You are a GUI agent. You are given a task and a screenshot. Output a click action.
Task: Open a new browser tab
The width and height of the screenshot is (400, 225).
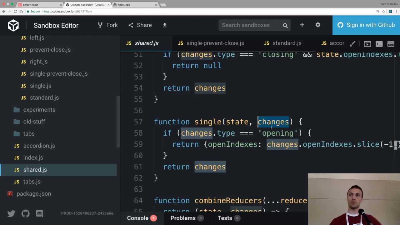[x=163, y=5]
